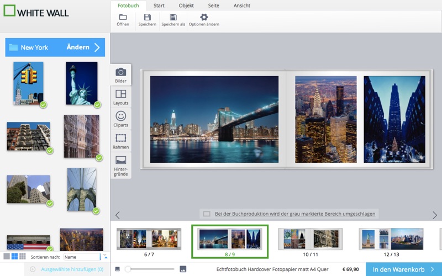442x276 pixels.
Task: Click the small image zoom-out icon
Action: tap(118, 269)
